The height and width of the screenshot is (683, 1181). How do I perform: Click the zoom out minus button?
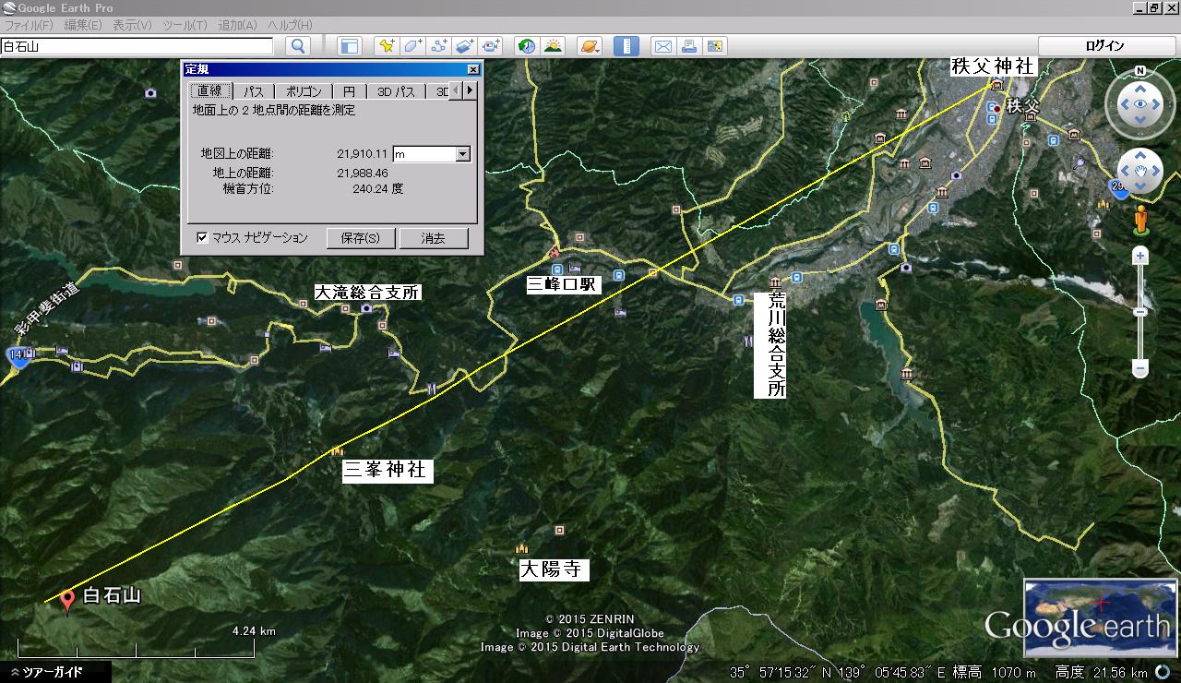[x=1141, y=369]
